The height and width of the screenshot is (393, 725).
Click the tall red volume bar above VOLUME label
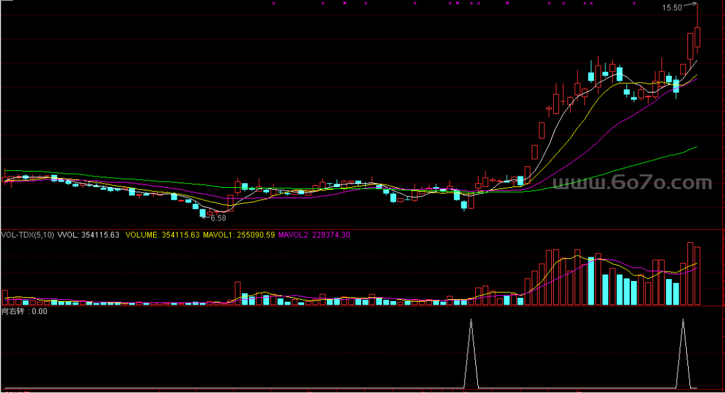tap(238, 294)
